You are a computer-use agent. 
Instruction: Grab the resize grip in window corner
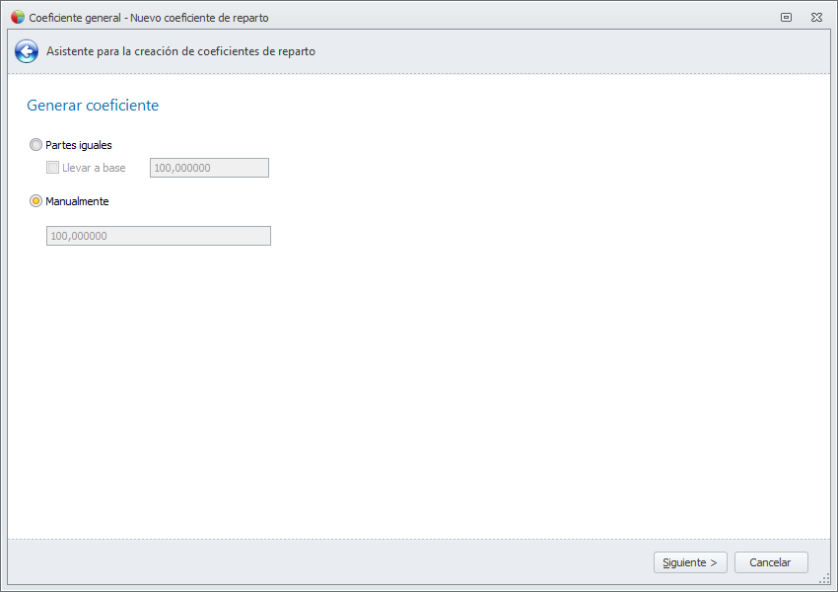click(824, 578)
